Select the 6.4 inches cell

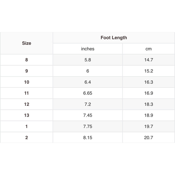click(87, 82)
